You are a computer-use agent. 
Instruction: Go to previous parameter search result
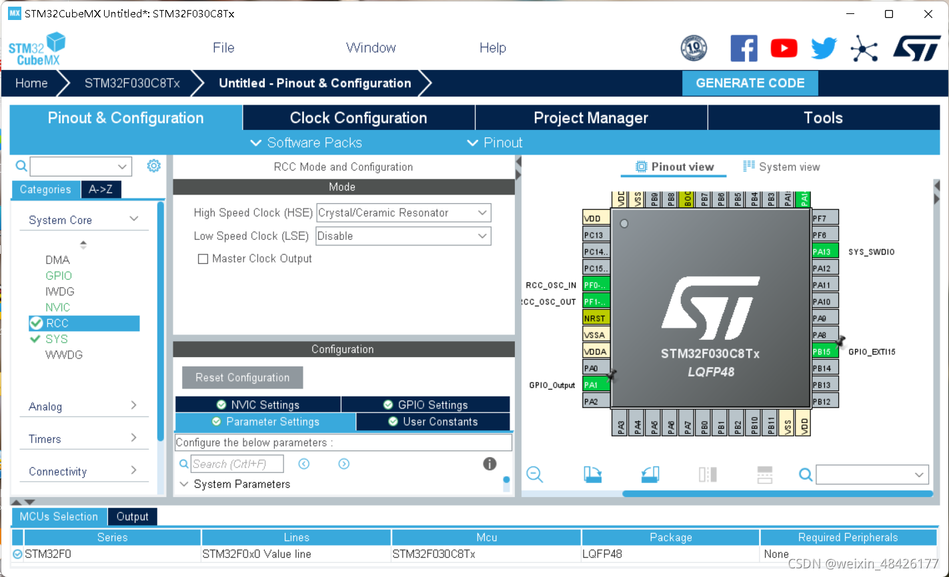click(304, 464)
